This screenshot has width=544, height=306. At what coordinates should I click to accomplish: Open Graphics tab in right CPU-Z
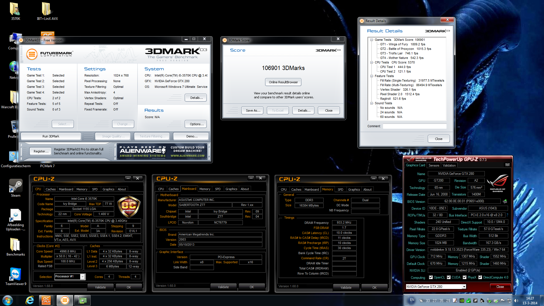354,190
